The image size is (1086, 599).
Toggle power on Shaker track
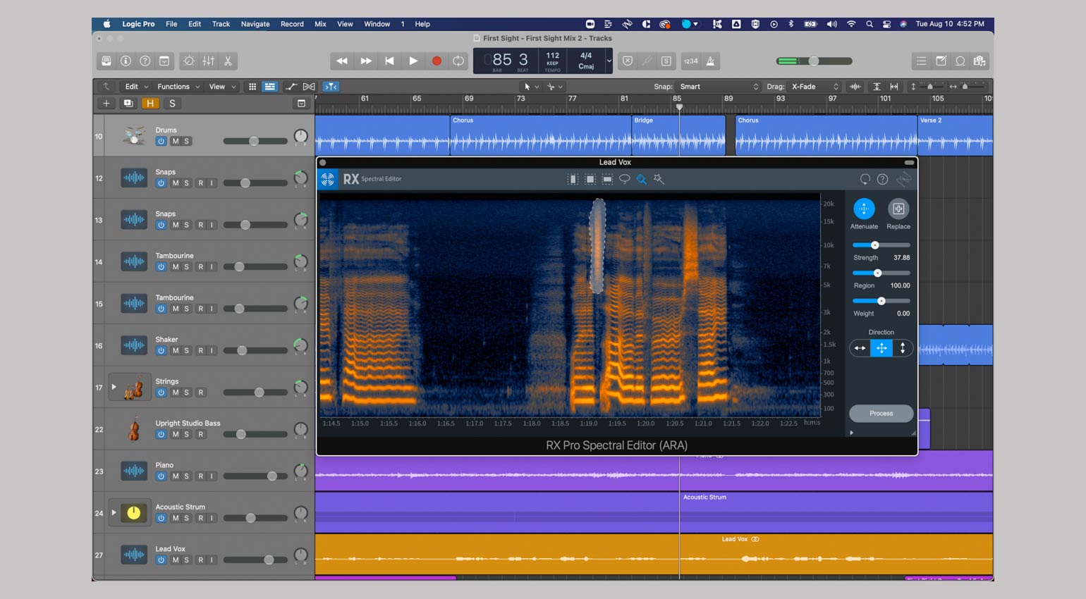coord(161,350)
